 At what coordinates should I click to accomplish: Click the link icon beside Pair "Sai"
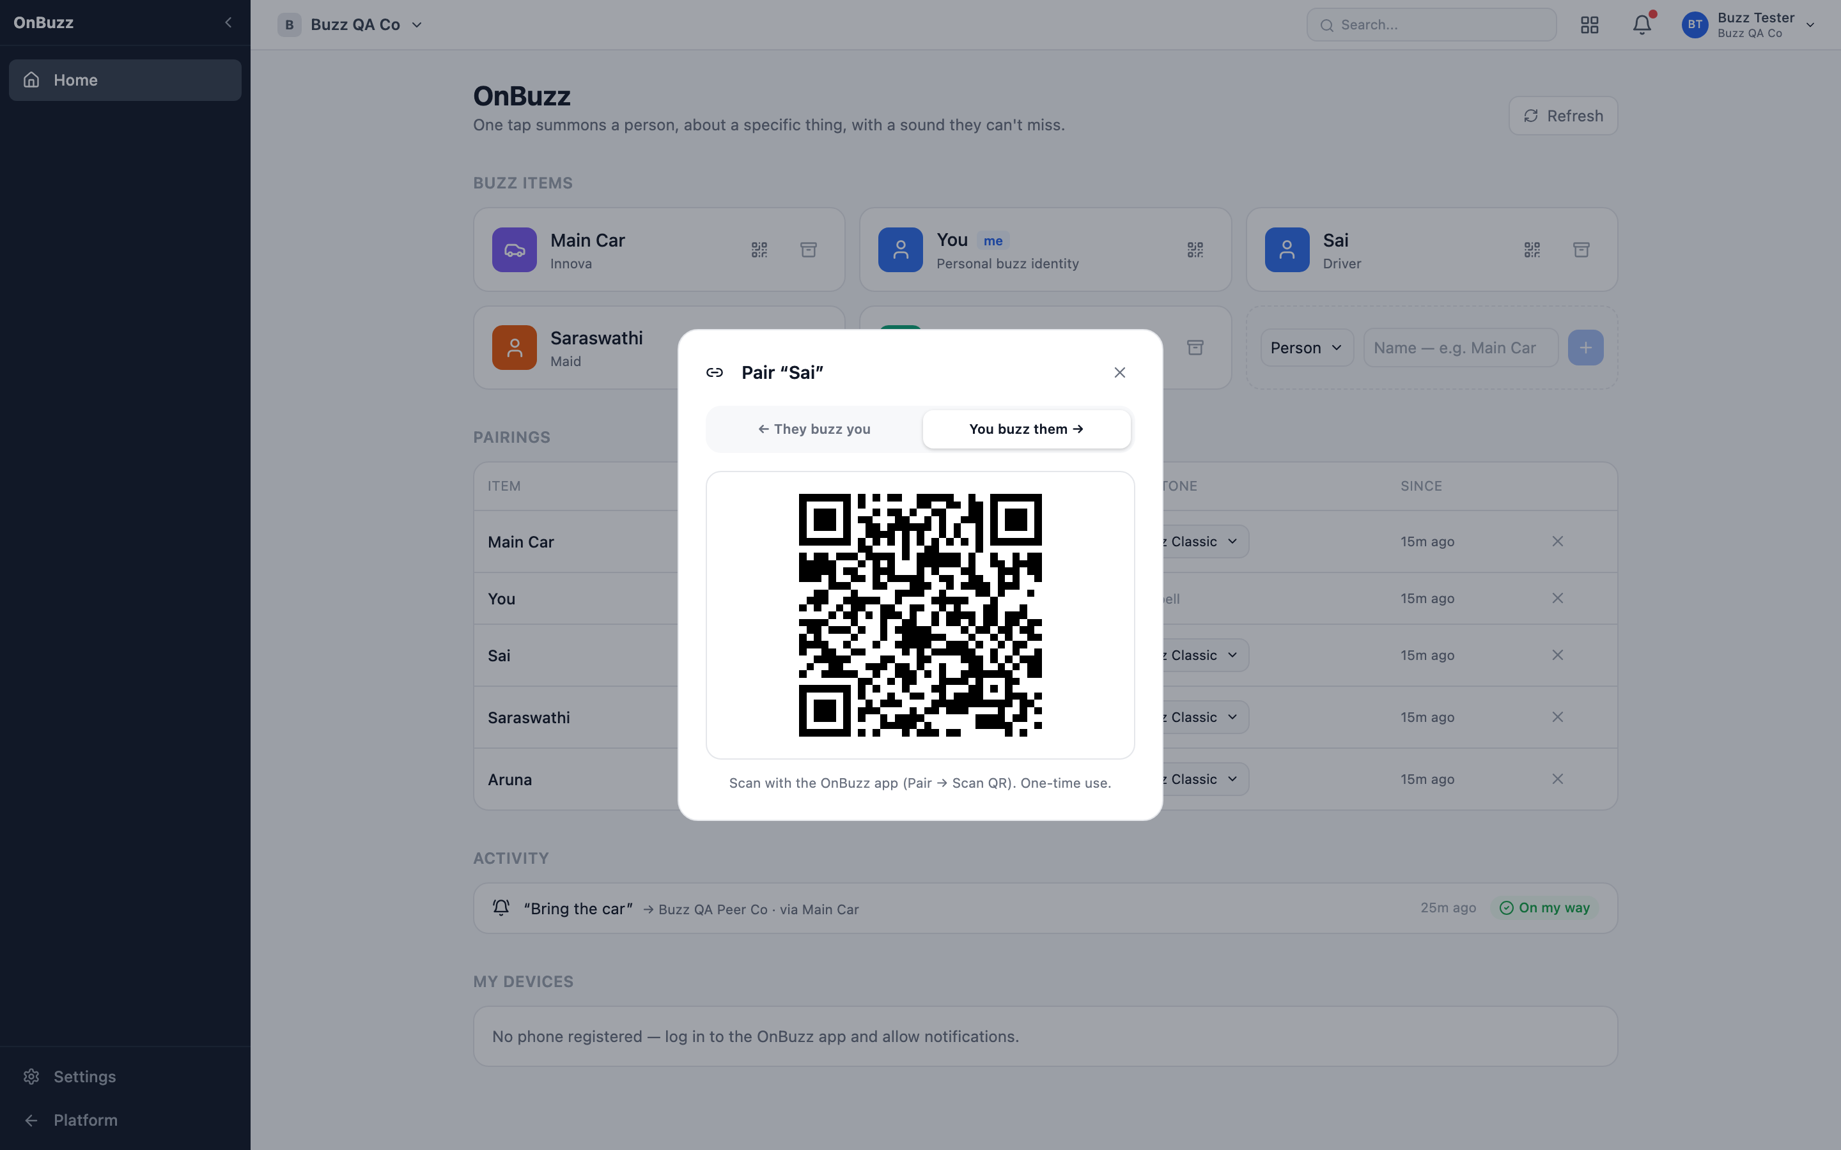pyautogui.click(x=714, y=372)
